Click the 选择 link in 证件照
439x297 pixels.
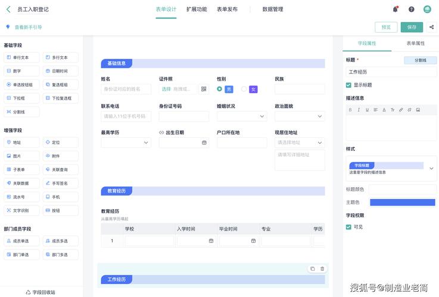coord(166,89)
